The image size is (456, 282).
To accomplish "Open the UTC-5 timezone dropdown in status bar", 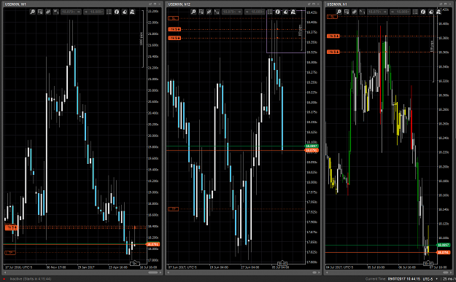I will (x=430, y=279).
